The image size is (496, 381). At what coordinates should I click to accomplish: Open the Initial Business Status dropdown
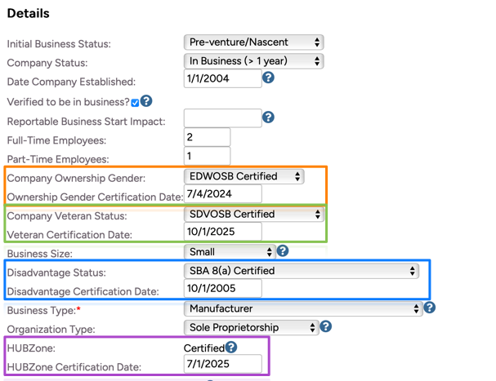point(253,42)
